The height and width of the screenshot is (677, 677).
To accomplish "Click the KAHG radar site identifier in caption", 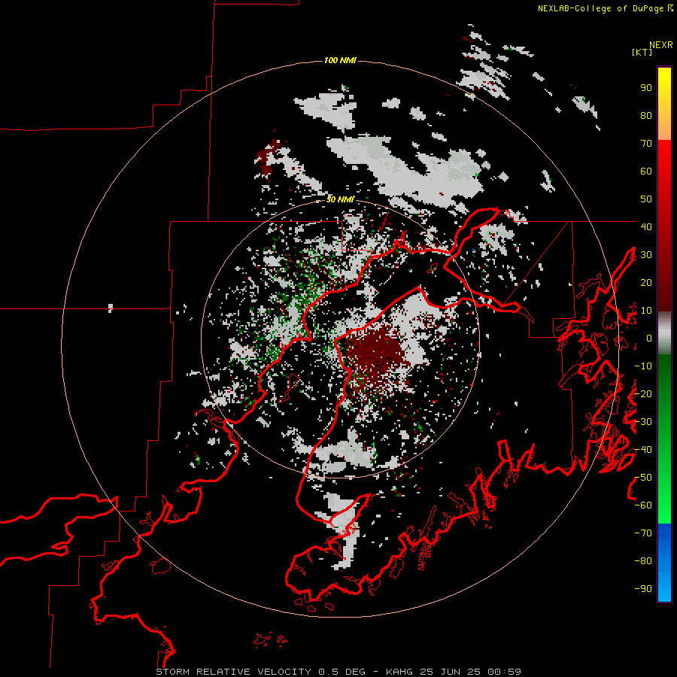I will tap(399, 672).
